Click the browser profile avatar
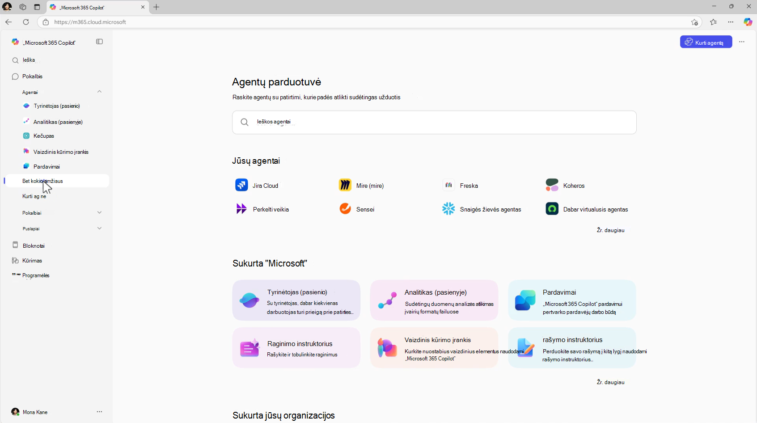Screen dimensions: 757x423 7,7
